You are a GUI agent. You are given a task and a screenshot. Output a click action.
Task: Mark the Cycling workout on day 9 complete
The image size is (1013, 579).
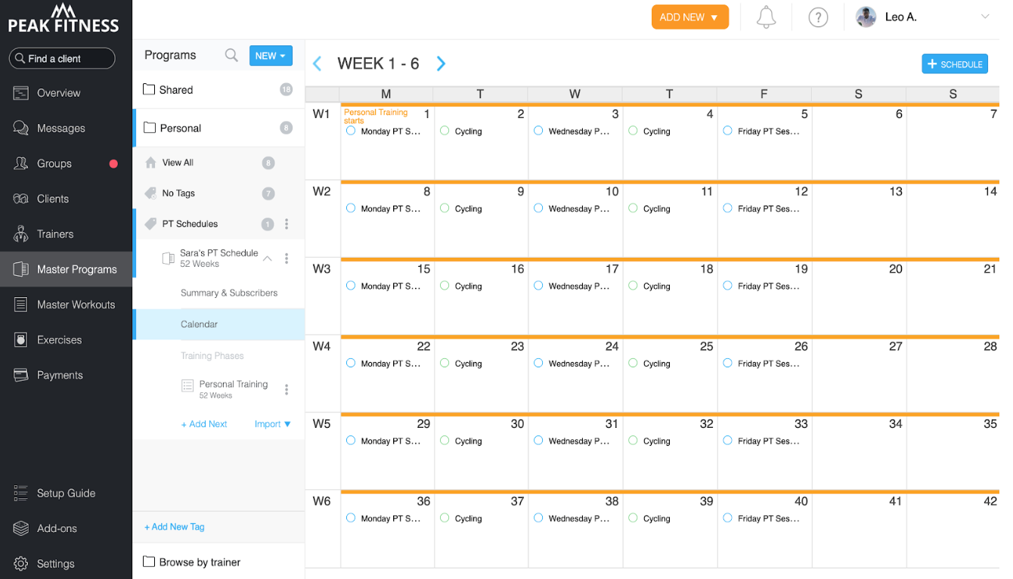pyautogui.click(x=445, y=209)
